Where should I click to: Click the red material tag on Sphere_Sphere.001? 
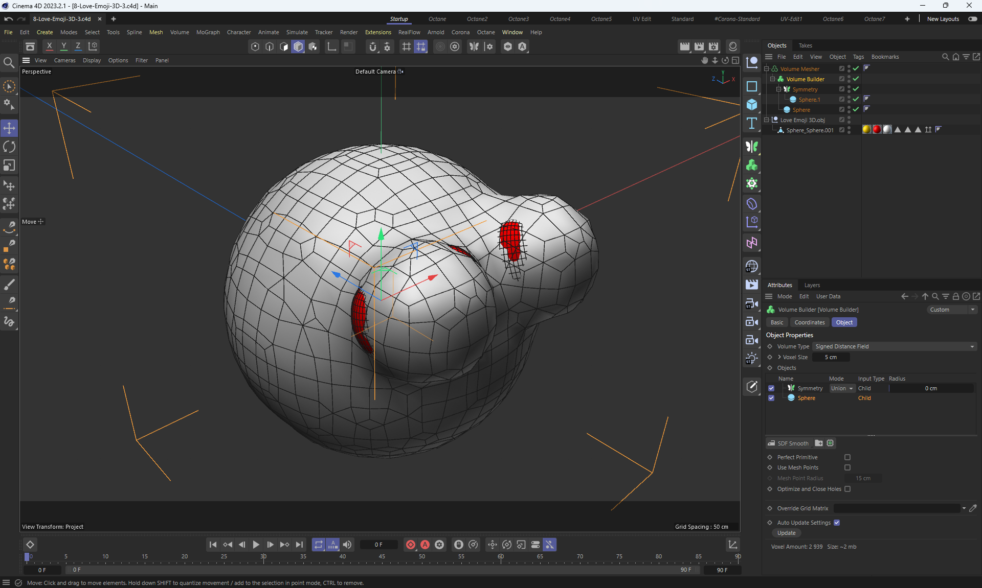pyautogui.click(x=877, y=130)
